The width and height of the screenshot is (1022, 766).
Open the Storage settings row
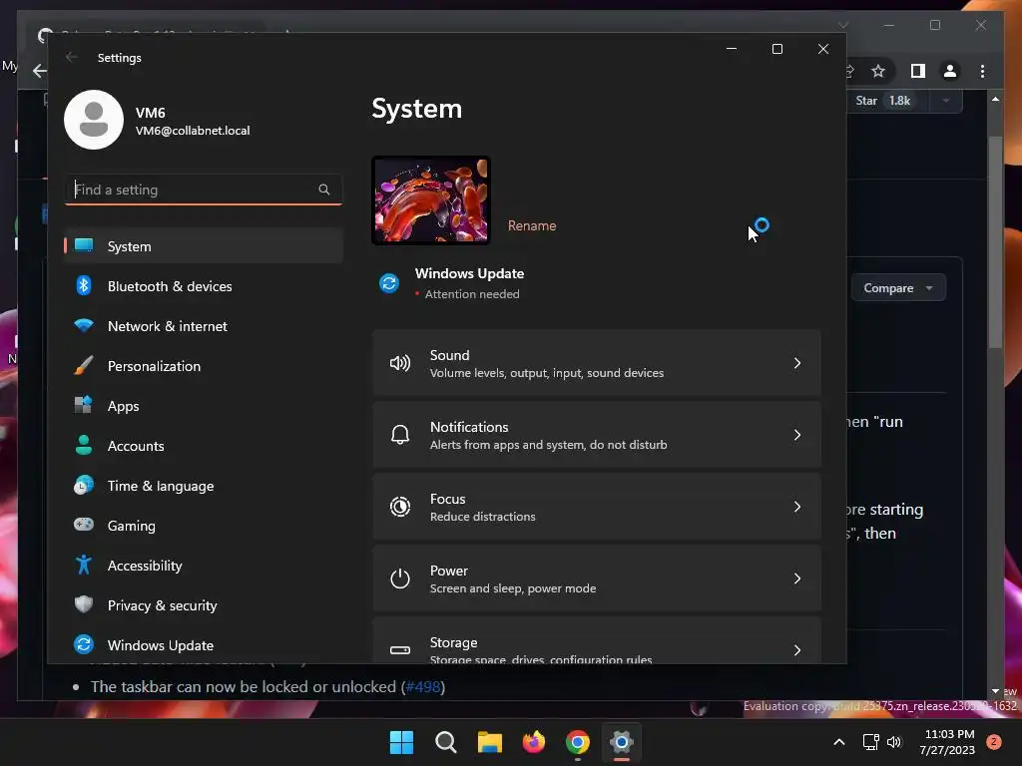click(597, 641)
